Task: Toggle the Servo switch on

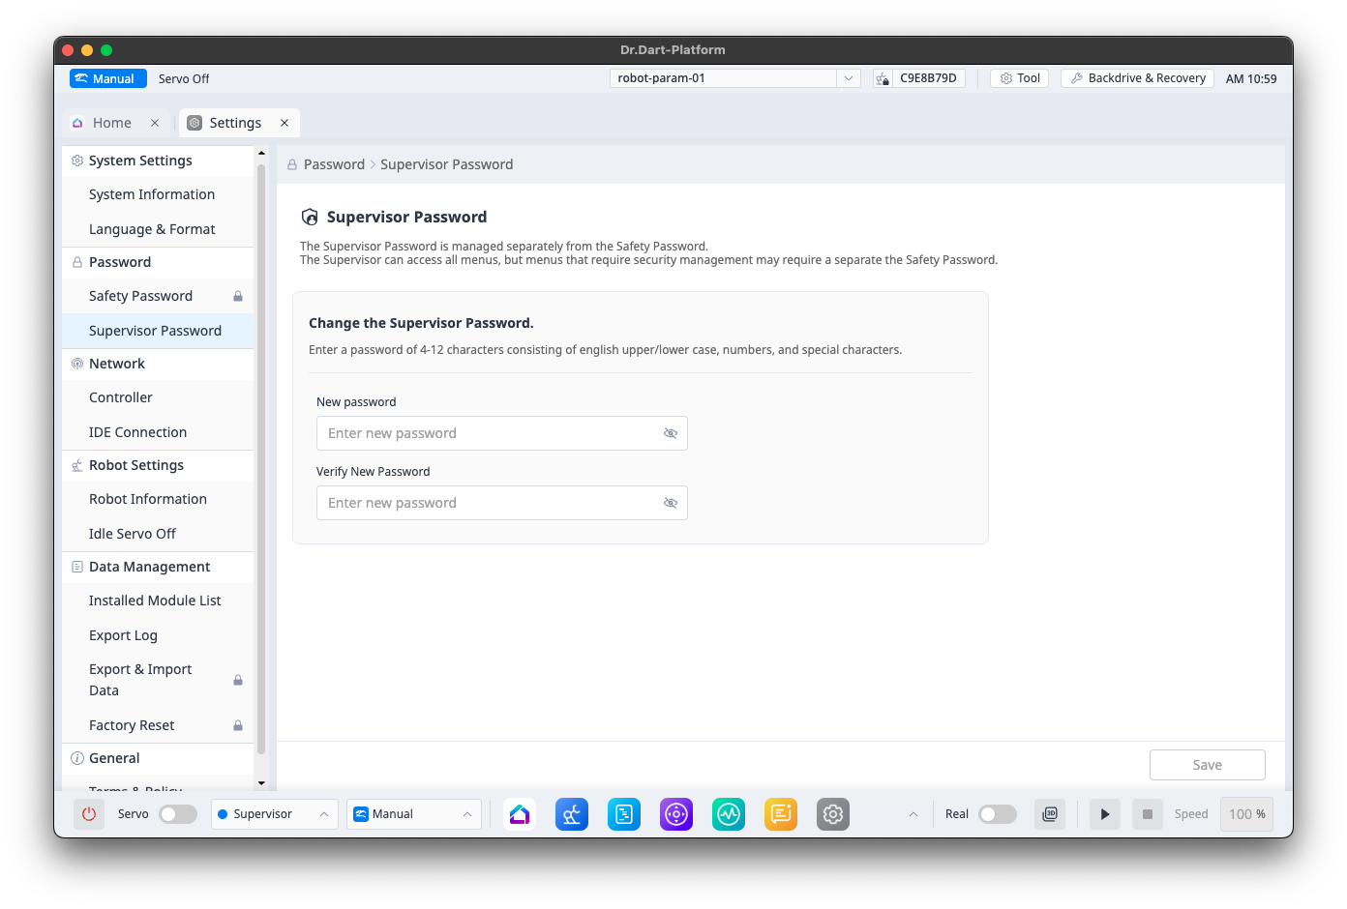Action: click(x=178, y=814)
